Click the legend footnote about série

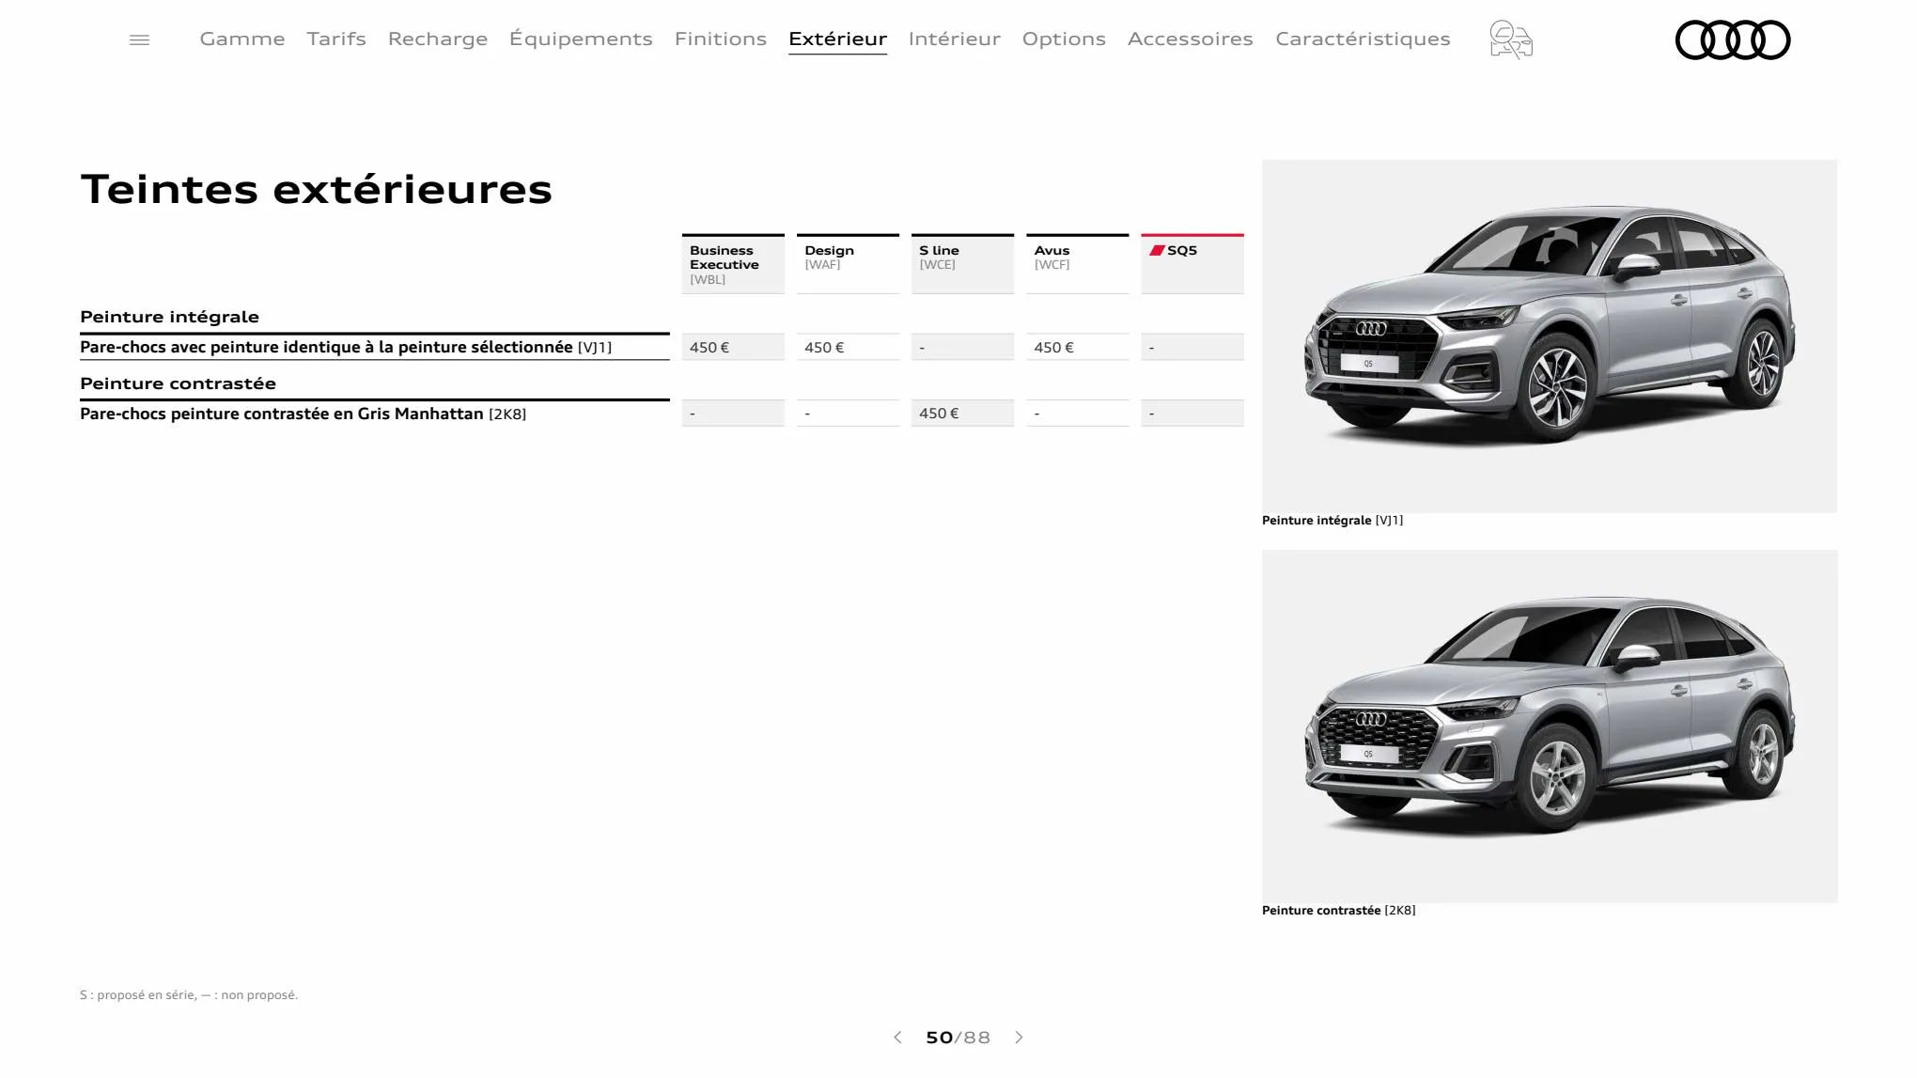pyautogui.click(x=189, y=994)
